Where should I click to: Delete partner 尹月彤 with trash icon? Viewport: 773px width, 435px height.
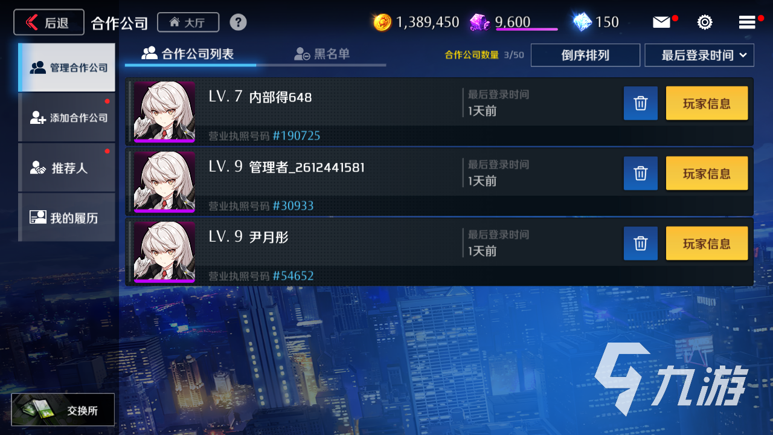pos(641,243)
